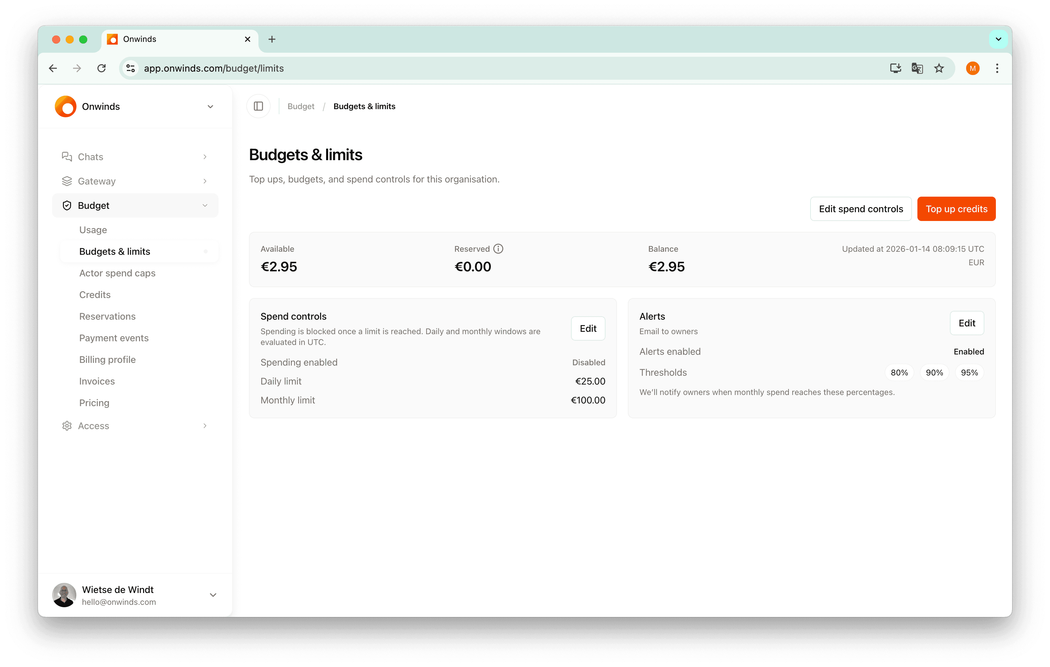The width and height of the screenshot is (1050, 667).
Task: Open Google Translate icon in the address bar
Action: click(x=917, y=68)
